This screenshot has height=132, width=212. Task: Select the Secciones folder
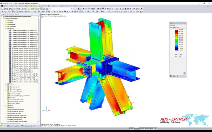click(x=11, y=98)
